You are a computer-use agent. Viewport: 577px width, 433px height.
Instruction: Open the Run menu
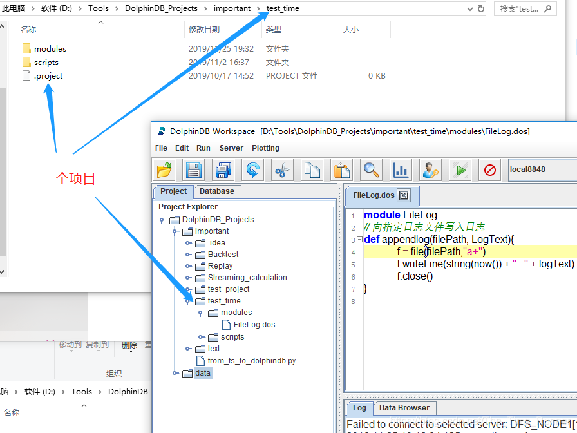point(203,148)
